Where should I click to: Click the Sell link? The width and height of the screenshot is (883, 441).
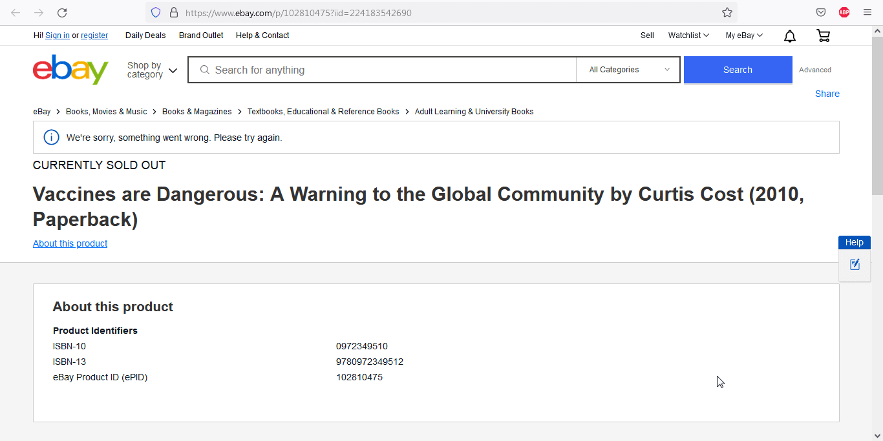[647, 36]
